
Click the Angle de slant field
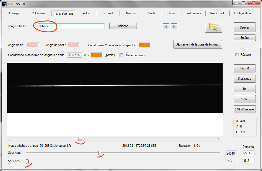[x=74, y=45]
